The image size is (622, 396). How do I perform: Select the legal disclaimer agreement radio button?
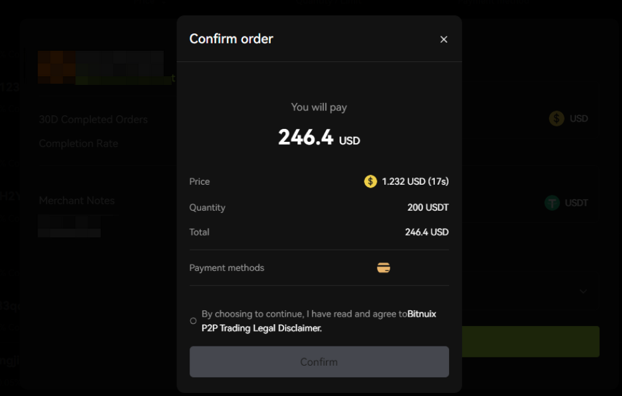193,321
